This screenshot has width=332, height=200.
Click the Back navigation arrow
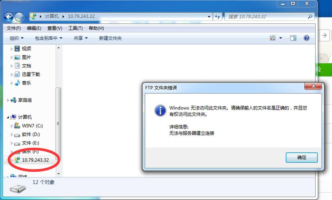[9, 17]
